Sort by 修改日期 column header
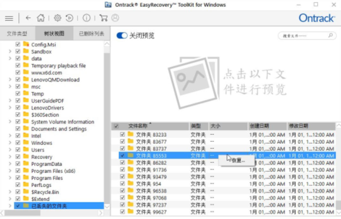This screenshot has height=219, width=341. pos(311,126)
